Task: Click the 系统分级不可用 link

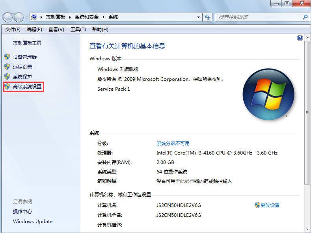Action: [x=173, y=143]
